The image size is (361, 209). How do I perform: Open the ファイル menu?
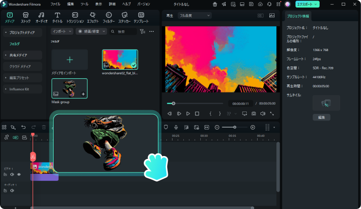[x=55, y=4]
